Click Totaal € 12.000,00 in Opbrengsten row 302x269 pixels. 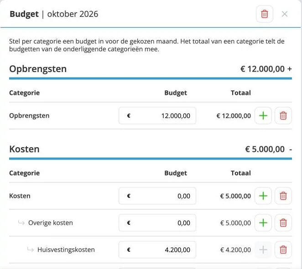234,116
